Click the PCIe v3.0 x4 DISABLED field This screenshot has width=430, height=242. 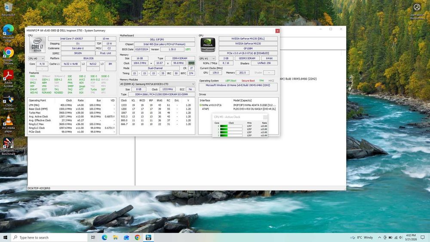248,53
